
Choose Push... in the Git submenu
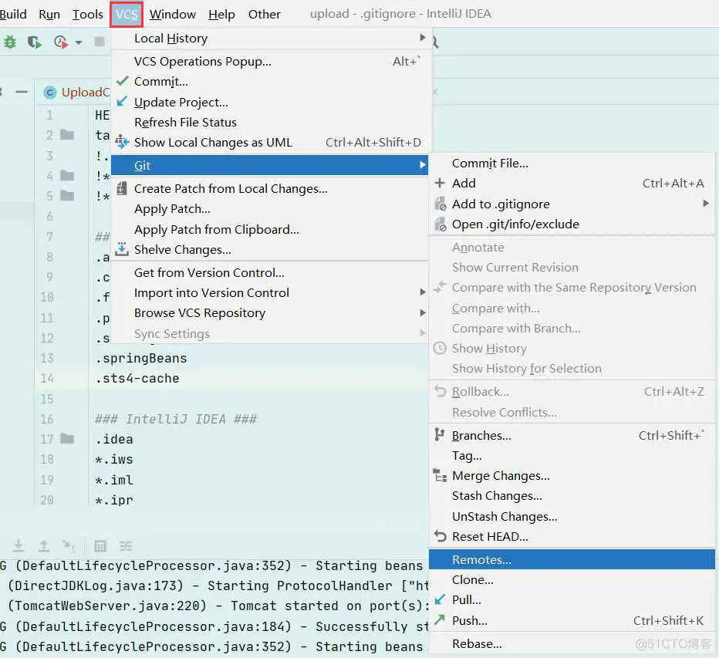click(x=469, y=620)
